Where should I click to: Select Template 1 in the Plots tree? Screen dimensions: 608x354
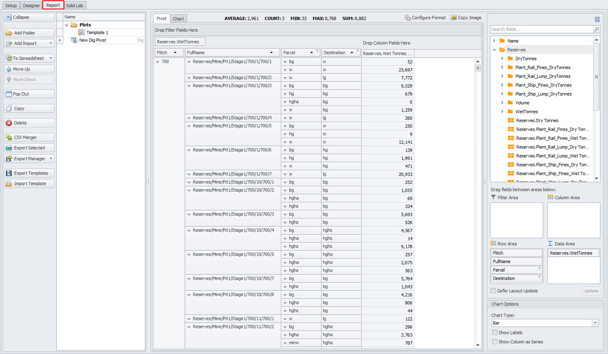pyautogui.click(x=97, y=32)
